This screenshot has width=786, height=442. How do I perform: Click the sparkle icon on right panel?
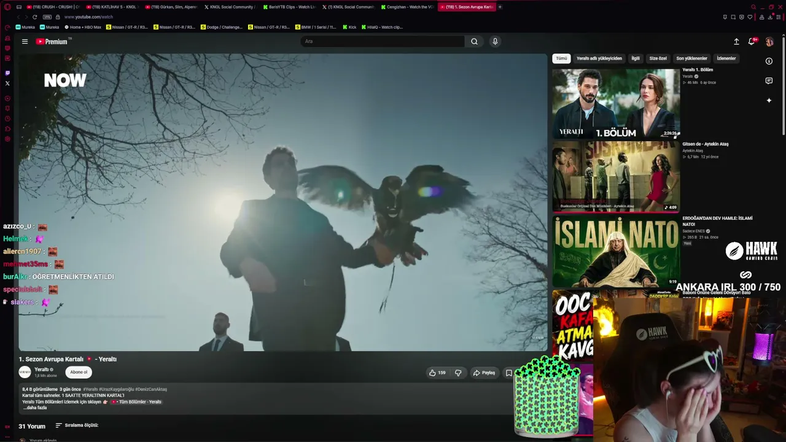tap(769, 101)
